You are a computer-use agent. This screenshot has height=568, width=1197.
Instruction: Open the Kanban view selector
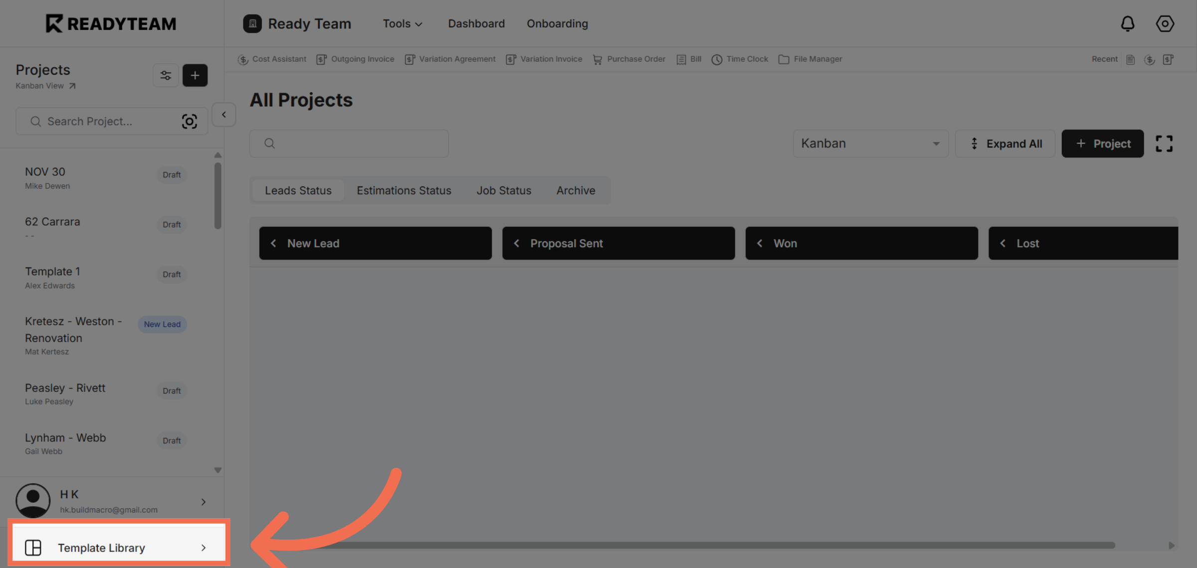[871, 143]
